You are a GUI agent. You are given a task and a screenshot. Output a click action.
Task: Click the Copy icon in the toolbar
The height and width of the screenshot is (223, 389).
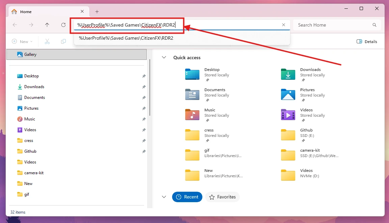coord(63,41)
